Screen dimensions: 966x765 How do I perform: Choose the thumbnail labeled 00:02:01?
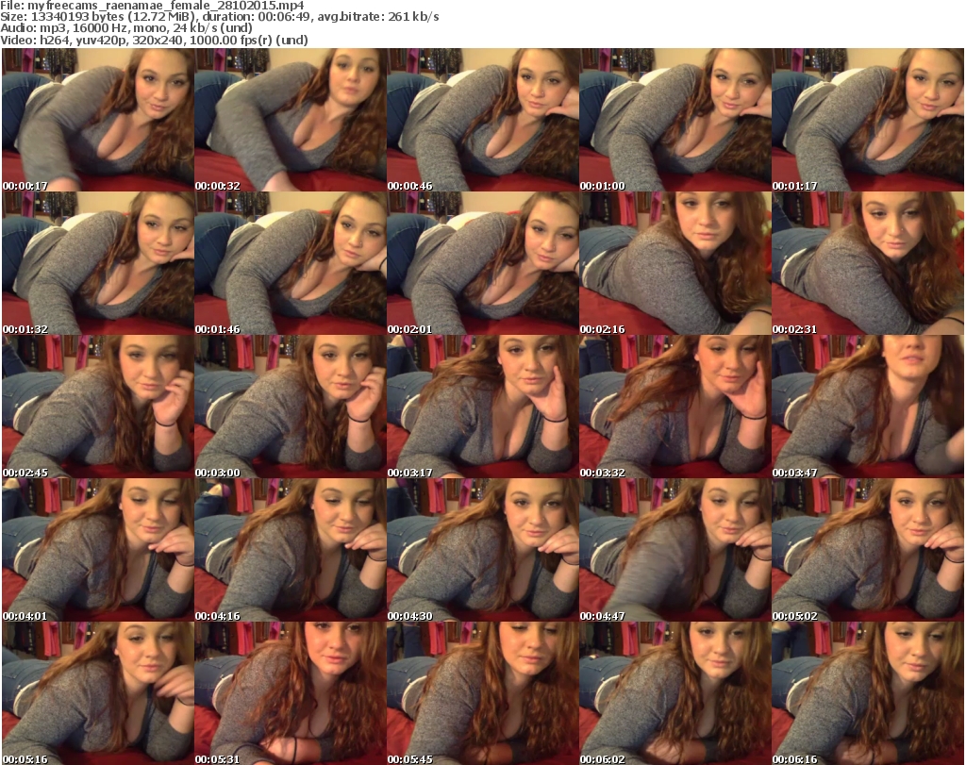pyautogui.click(x=482, y=263)
